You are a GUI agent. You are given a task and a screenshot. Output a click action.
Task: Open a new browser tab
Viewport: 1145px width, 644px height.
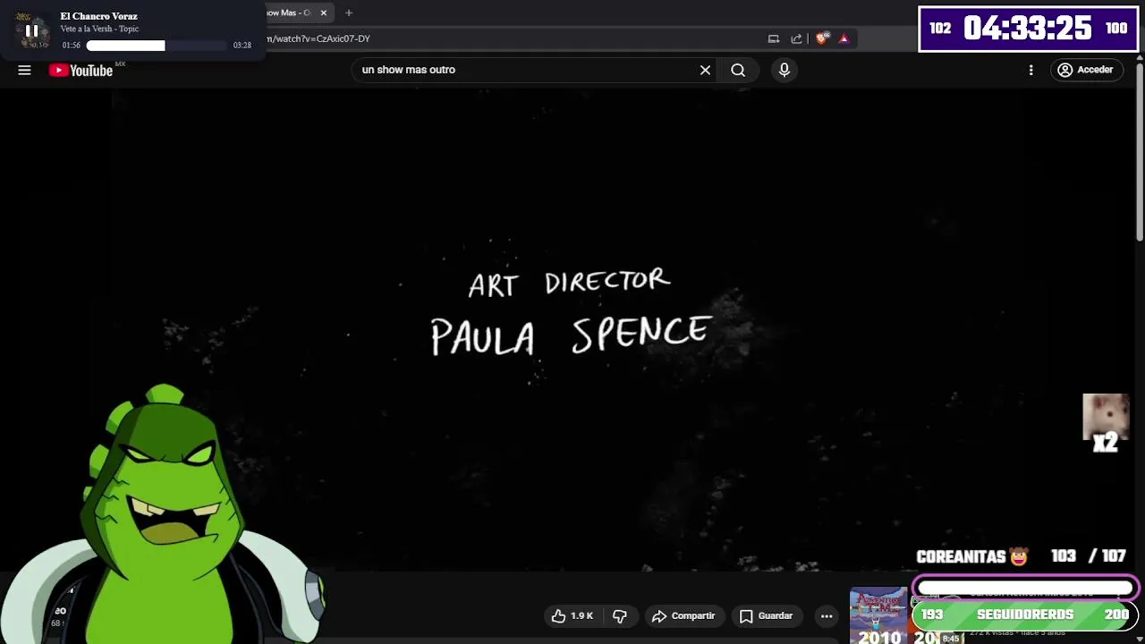[349, 13]
